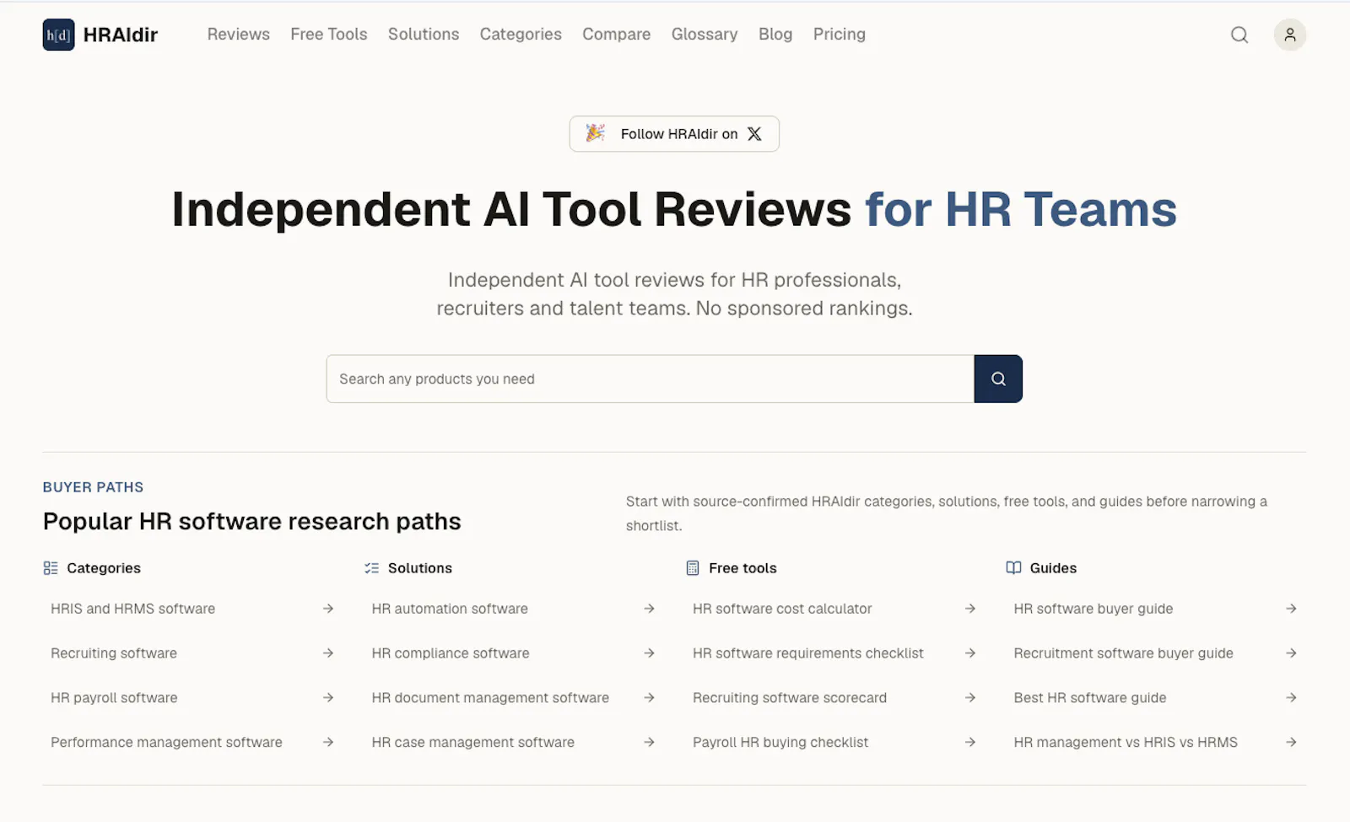Click arrow beside Recruiting software scorecard
This screenshot has height=822, width=1350.
coord(970,698)
